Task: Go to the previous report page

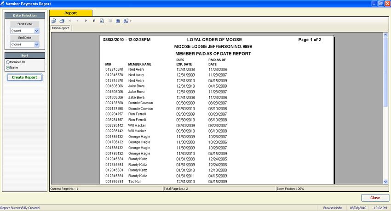Action: (x=78, y=21)
